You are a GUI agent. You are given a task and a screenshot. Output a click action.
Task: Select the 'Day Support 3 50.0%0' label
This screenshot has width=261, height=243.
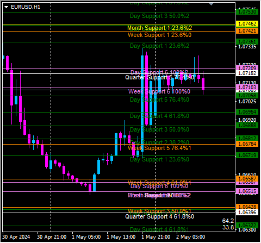[159, 129]
